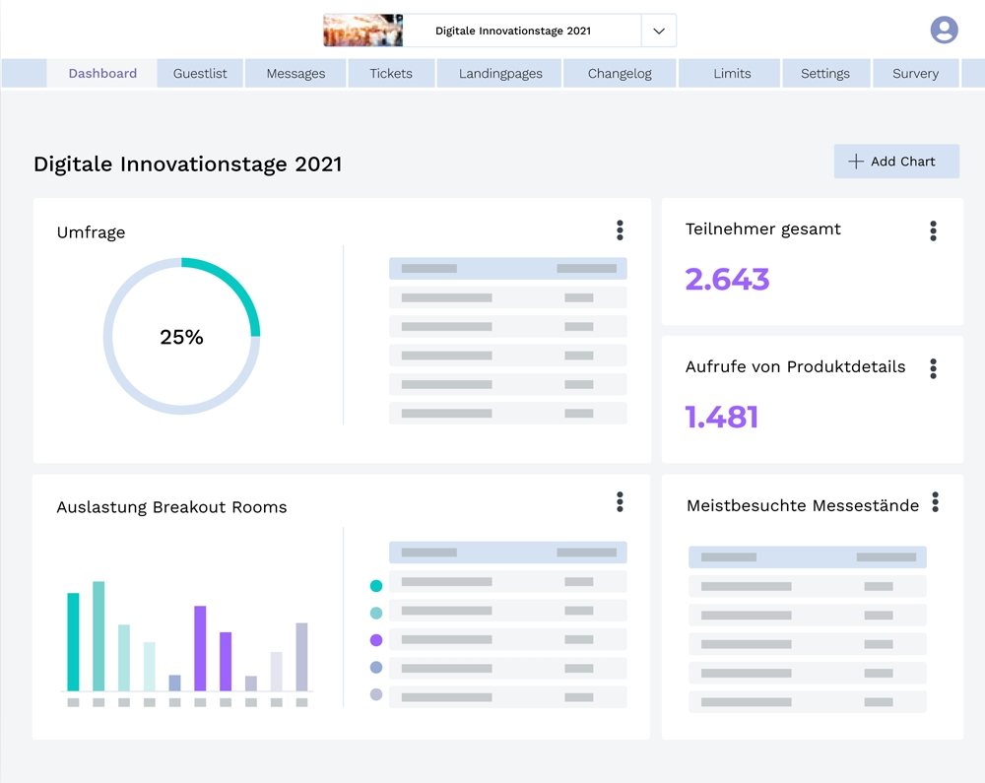Screen dimensions: 985x783
Task: Click the event banner thumbnail image
Action: point(363,31)
